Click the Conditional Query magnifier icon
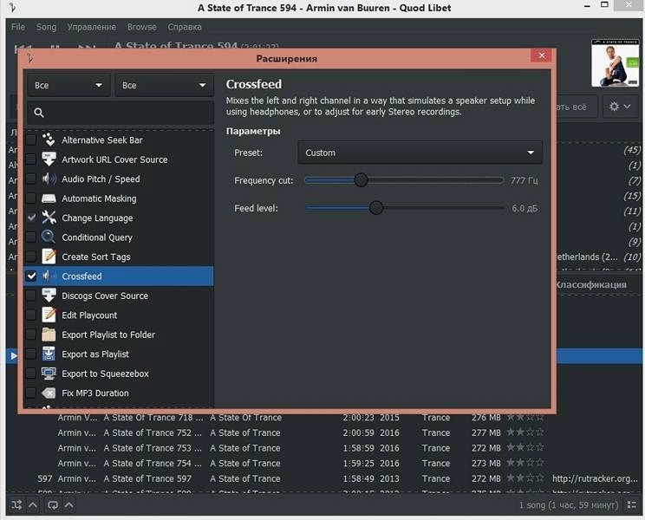 coord(49,237)
